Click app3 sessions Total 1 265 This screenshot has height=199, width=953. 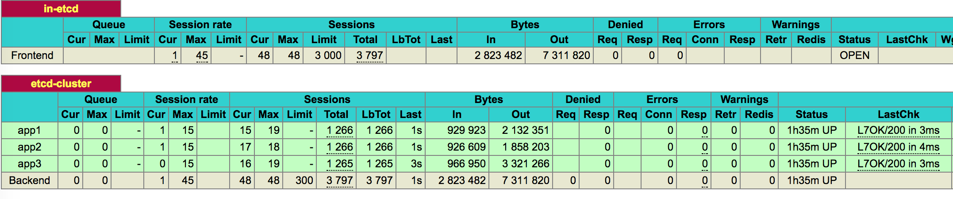340,164
